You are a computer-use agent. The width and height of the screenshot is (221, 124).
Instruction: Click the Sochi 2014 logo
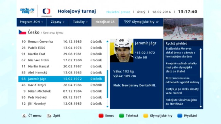click(27, 11)
